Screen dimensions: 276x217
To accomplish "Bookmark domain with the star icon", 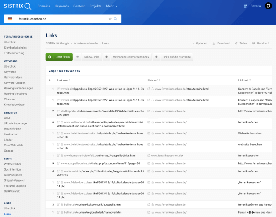I will coord(110,19).
